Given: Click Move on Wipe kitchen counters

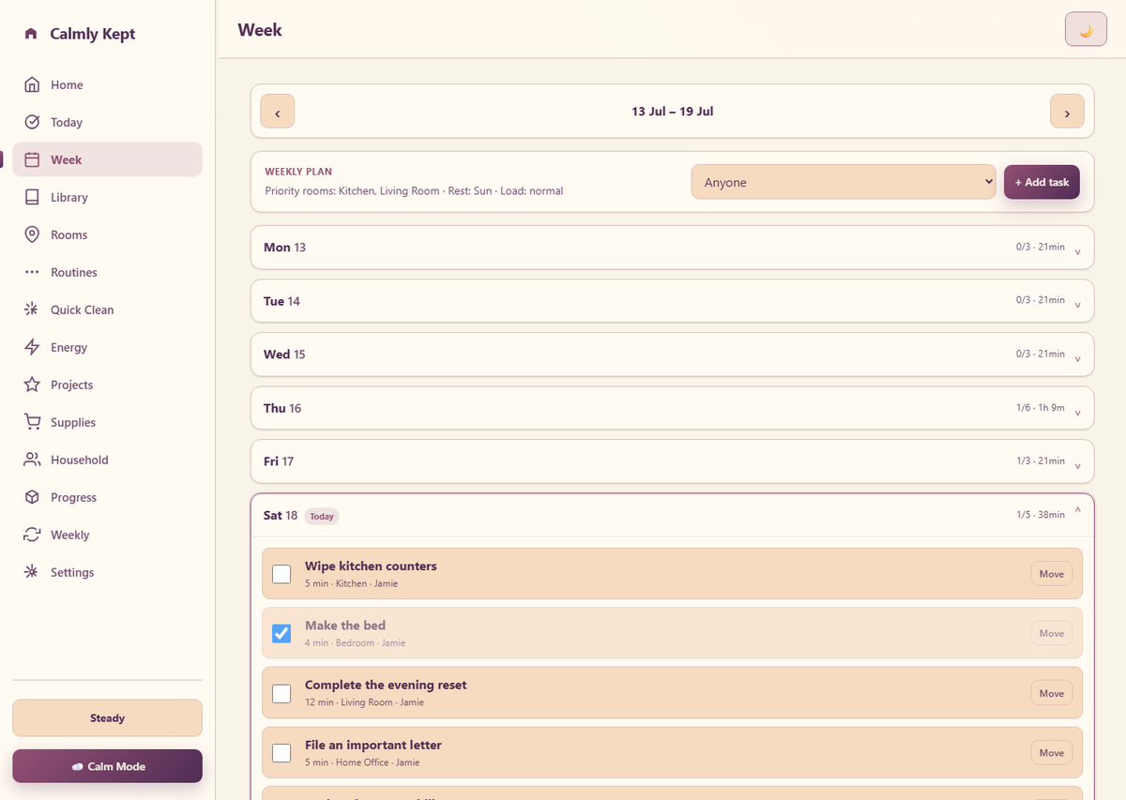Looking at the screenshot, I should click(1051, 574).
